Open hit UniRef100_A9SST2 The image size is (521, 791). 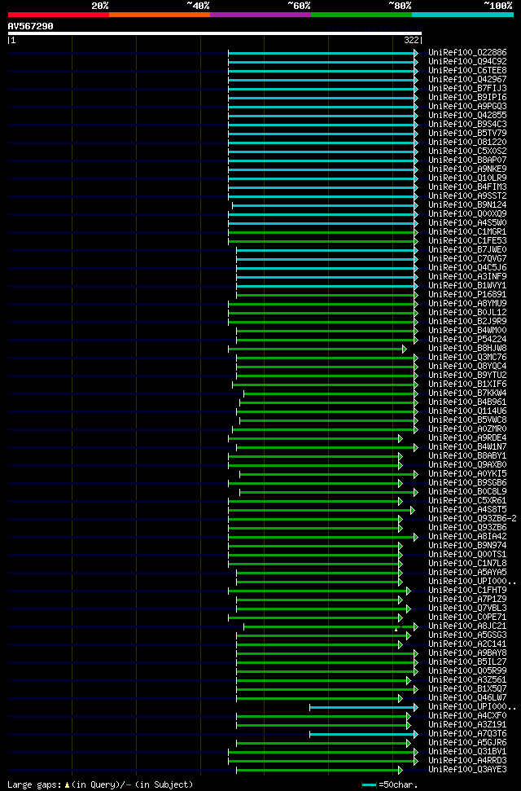tap(467, 196)
